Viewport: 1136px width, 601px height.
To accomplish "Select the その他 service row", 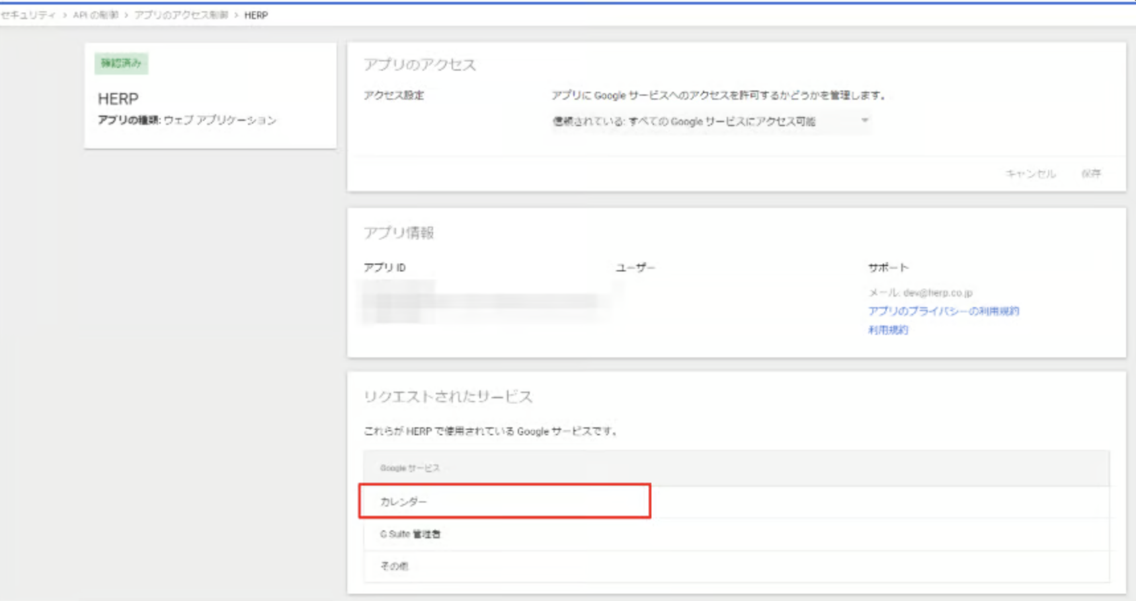I will pos(394,566).
